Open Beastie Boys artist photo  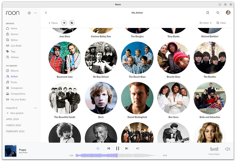click(x=173, y=58)
